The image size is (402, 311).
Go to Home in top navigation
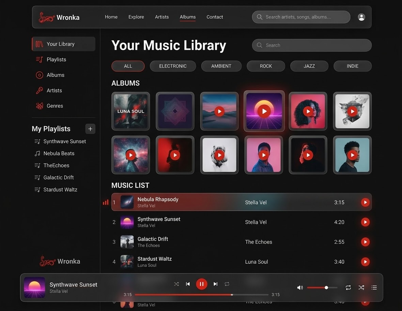coord(111,17)
